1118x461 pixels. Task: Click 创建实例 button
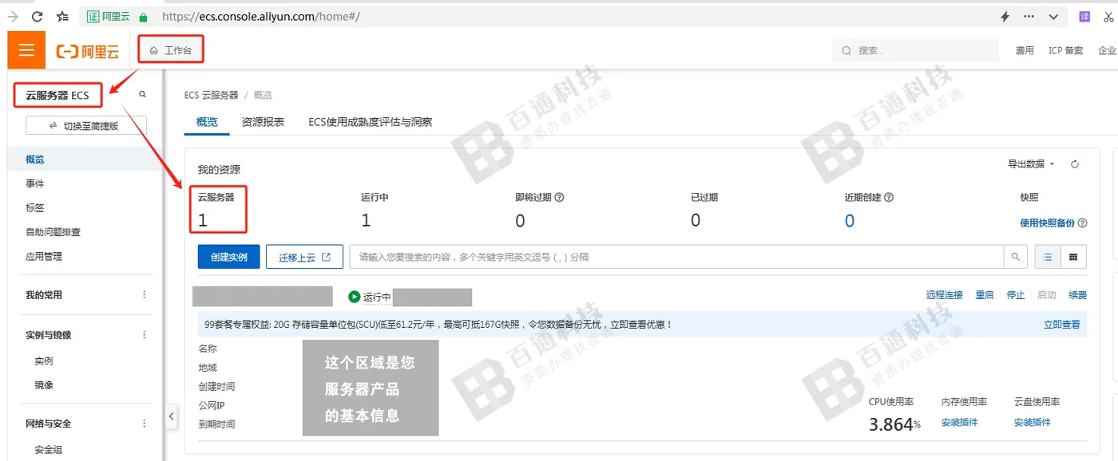229,257
